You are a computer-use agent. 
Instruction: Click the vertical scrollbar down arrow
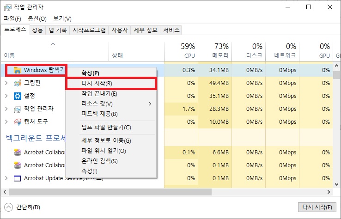coord(337,184)
